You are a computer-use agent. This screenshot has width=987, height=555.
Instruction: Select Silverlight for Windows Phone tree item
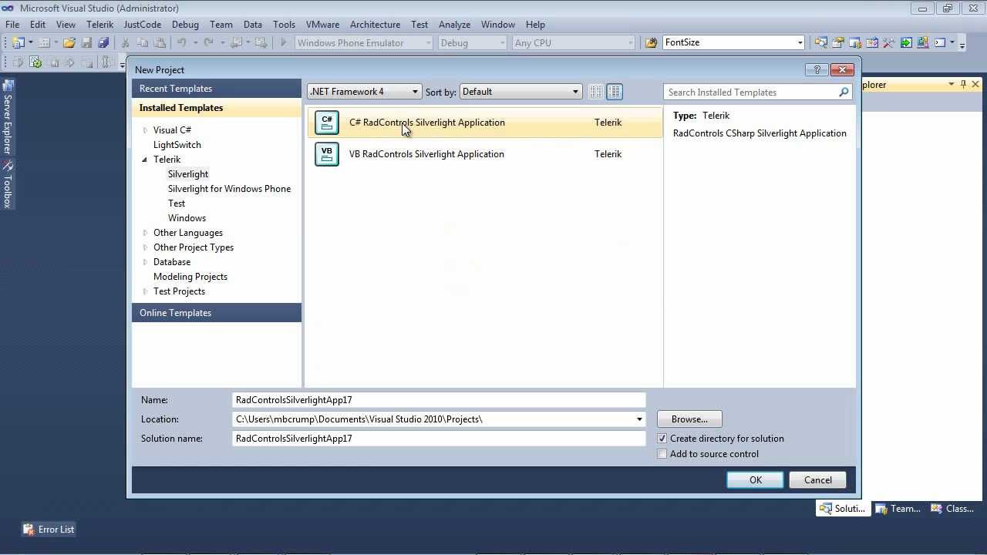(229, 189)
